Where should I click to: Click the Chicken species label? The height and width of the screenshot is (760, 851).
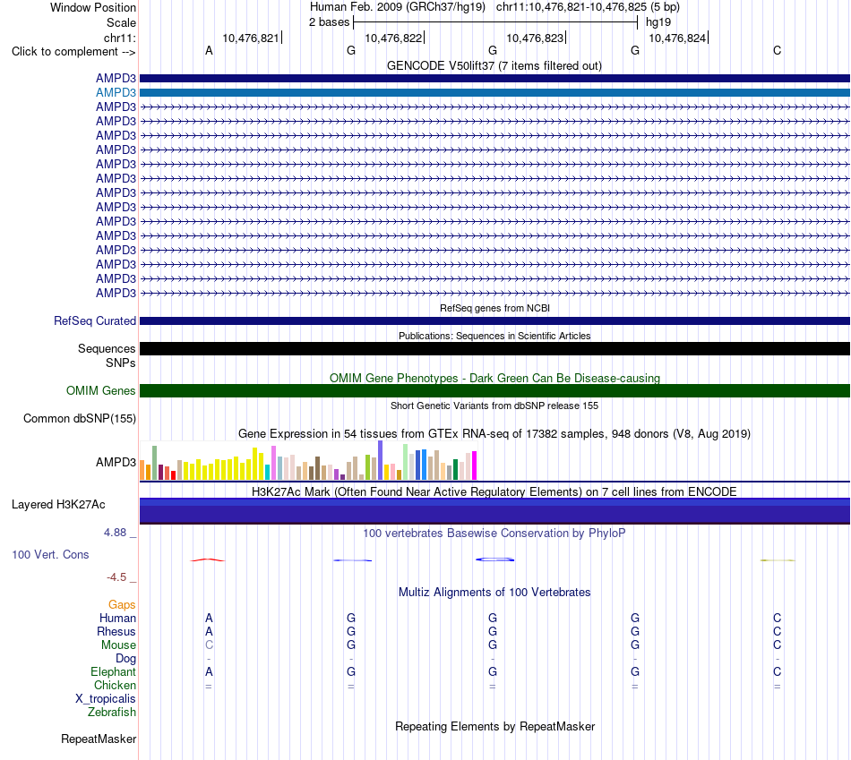115,685
